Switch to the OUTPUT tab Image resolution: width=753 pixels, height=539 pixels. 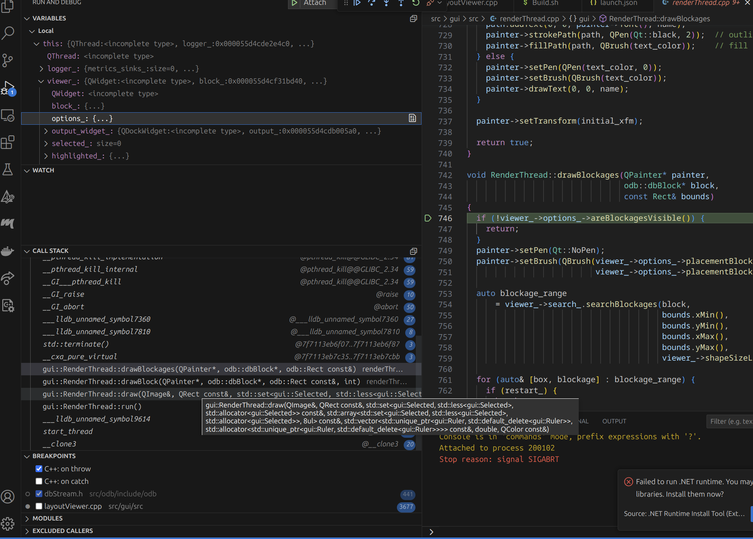[x=614, y=421]
